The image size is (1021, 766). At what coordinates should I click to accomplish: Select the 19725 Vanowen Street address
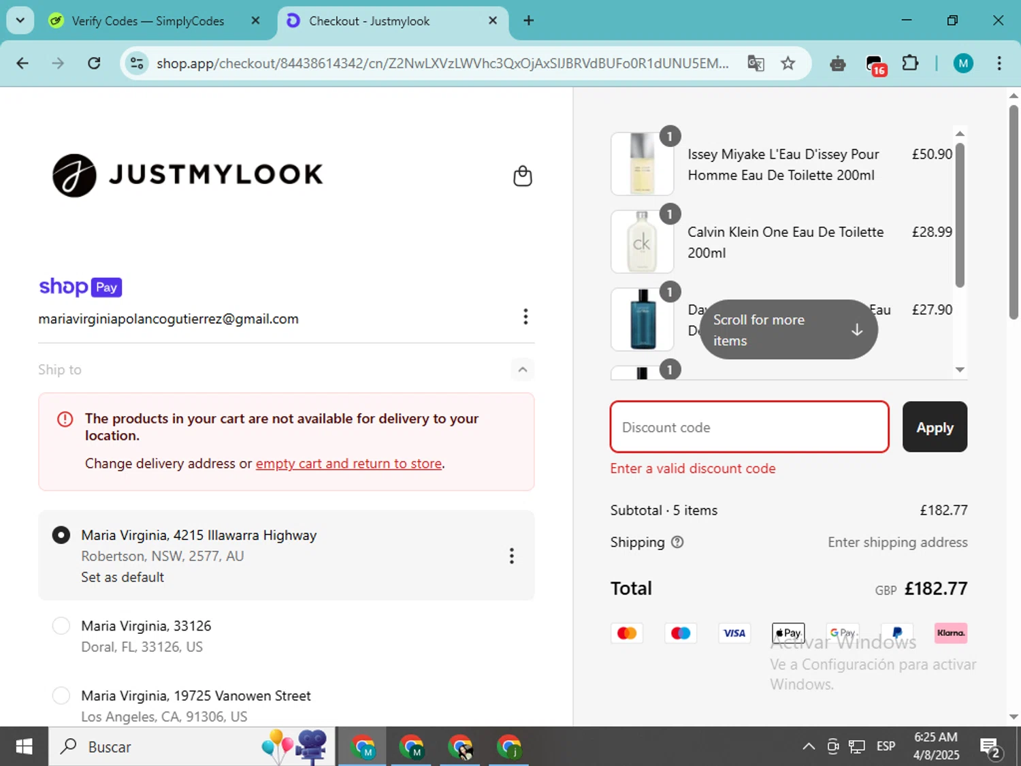point(61,695)
